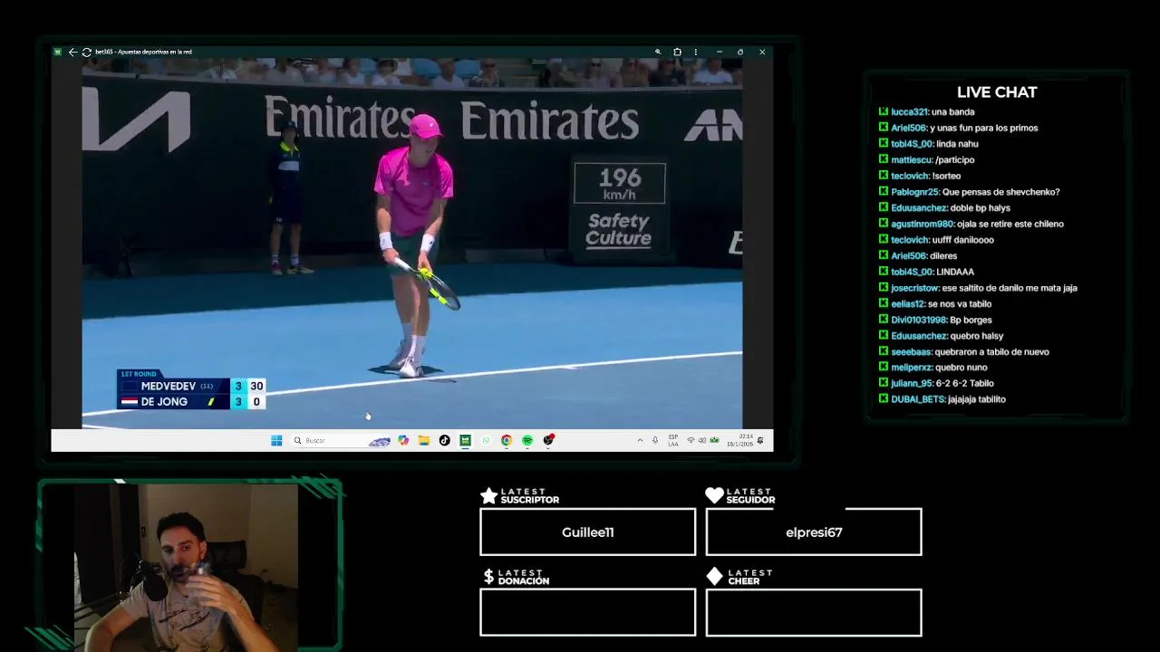Click the LATEST CHEER diamond icon
This screenshot has width=1160, height=652.
click(x=714, y=577)
